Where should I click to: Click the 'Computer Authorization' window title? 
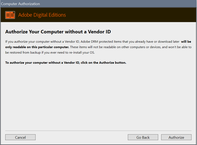click(20, 4)
